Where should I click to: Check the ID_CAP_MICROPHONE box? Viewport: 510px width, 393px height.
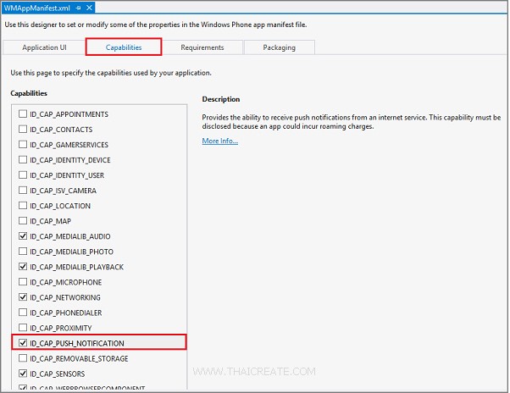point(23,282)
